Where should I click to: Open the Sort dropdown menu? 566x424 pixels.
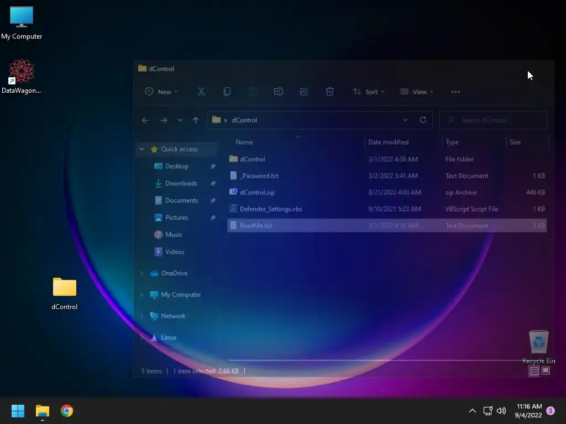click(x=369, y=92)
